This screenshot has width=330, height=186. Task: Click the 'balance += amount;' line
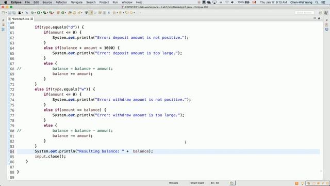pos(72,74)
